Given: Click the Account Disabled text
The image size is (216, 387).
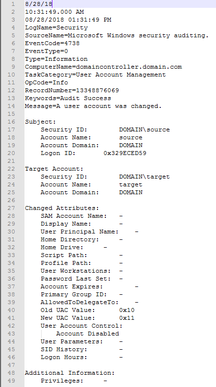Looking at the screenshot, I should click(88, 334).
